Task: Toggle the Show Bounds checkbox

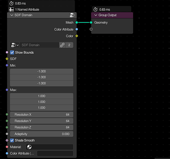Action: [12, 53]
